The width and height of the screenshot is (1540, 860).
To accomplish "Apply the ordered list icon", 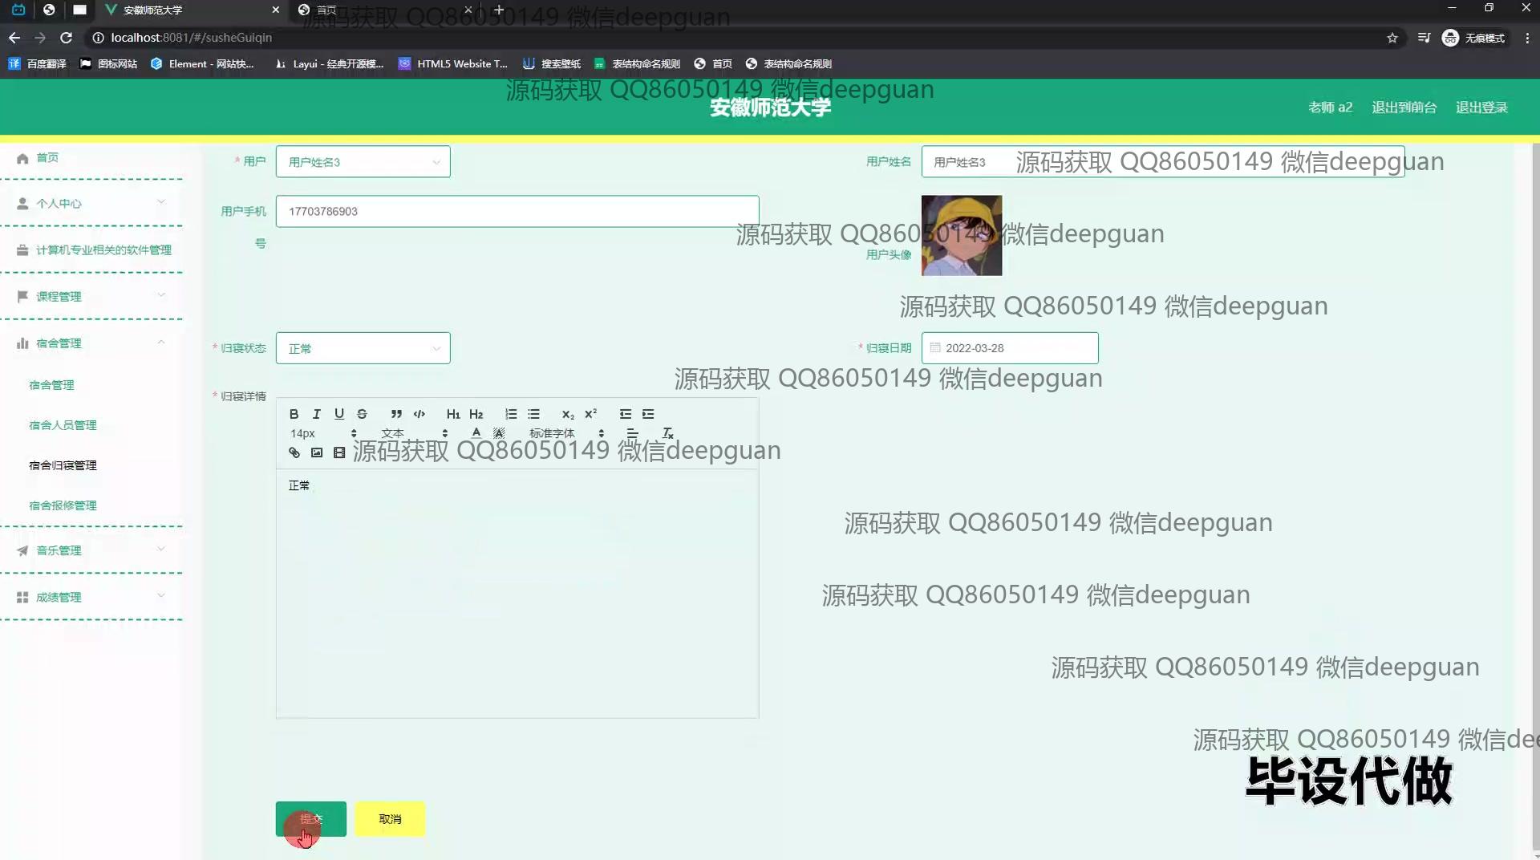I will point(511,414).
